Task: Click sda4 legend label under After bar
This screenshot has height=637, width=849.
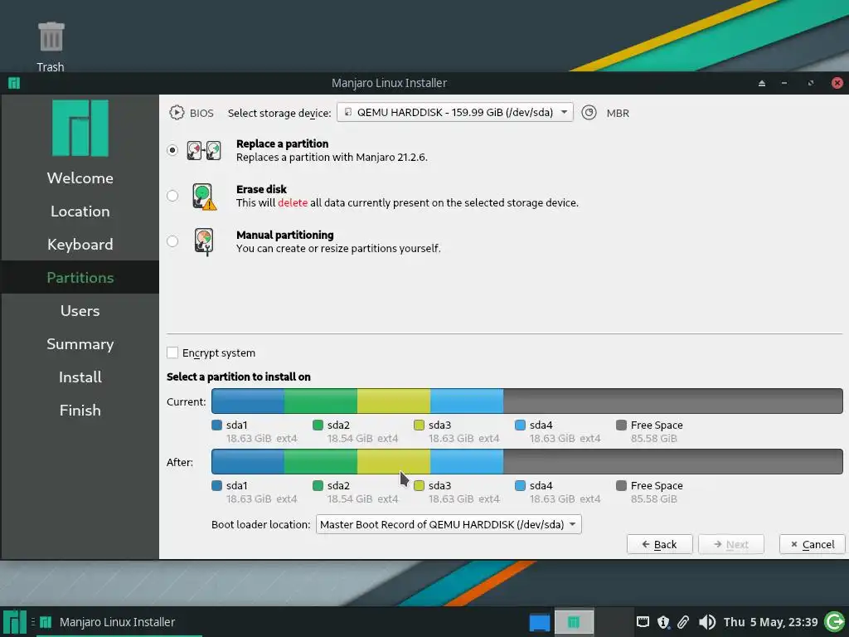Action: click(x=541, y=486)
